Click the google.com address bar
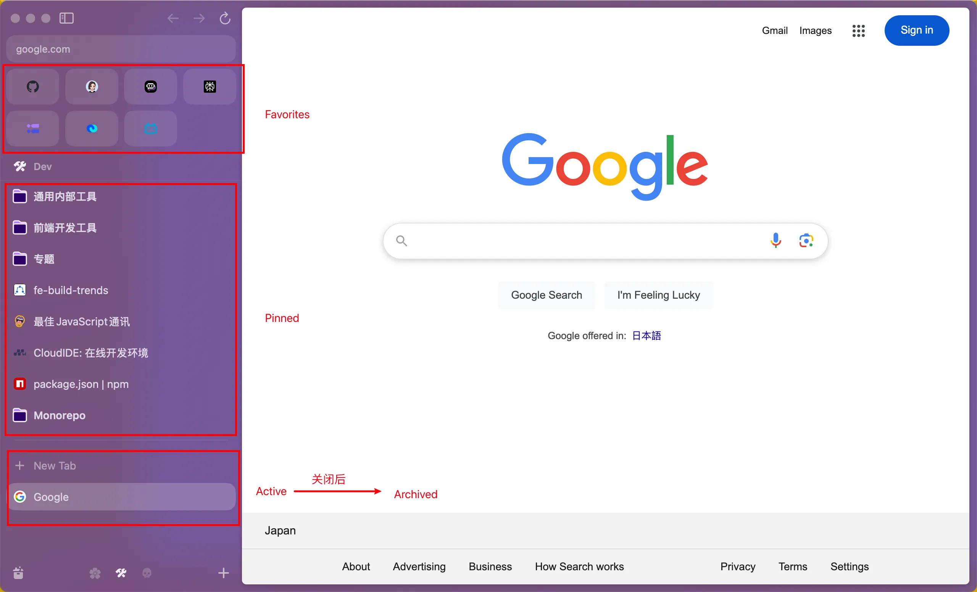This screenshot has width=977, height=592. [121, 49]
